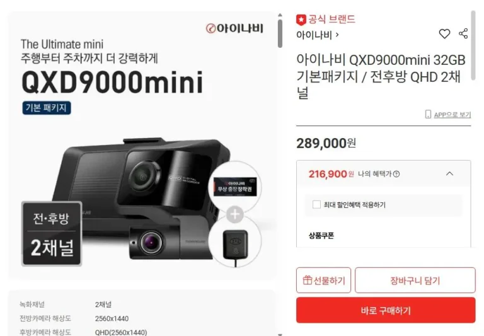Click the plus icon between accessory circles
The image size is (484, 336).
[235, 214]
